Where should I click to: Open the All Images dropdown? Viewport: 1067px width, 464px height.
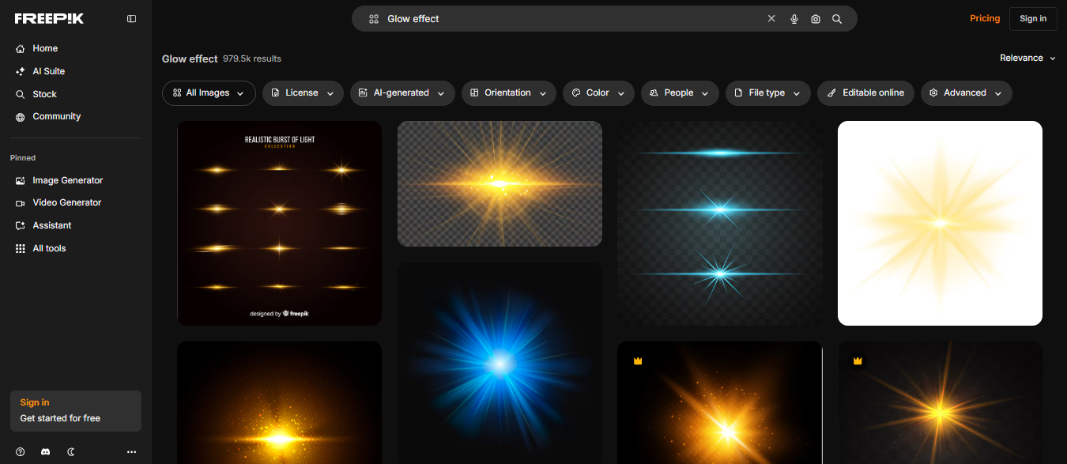coord(209,93)
